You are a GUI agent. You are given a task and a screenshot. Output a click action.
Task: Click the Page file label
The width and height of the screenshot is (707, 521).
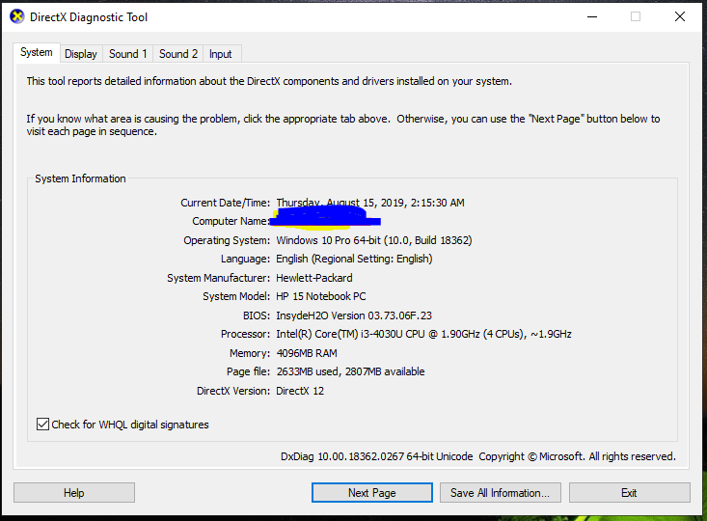click(x=248, y=371)
